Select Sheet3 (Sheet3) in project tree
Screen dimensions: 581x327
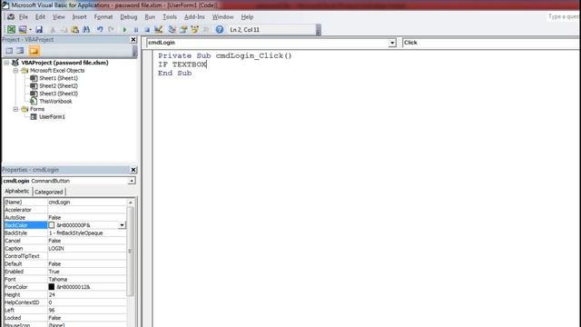[58, 94]
